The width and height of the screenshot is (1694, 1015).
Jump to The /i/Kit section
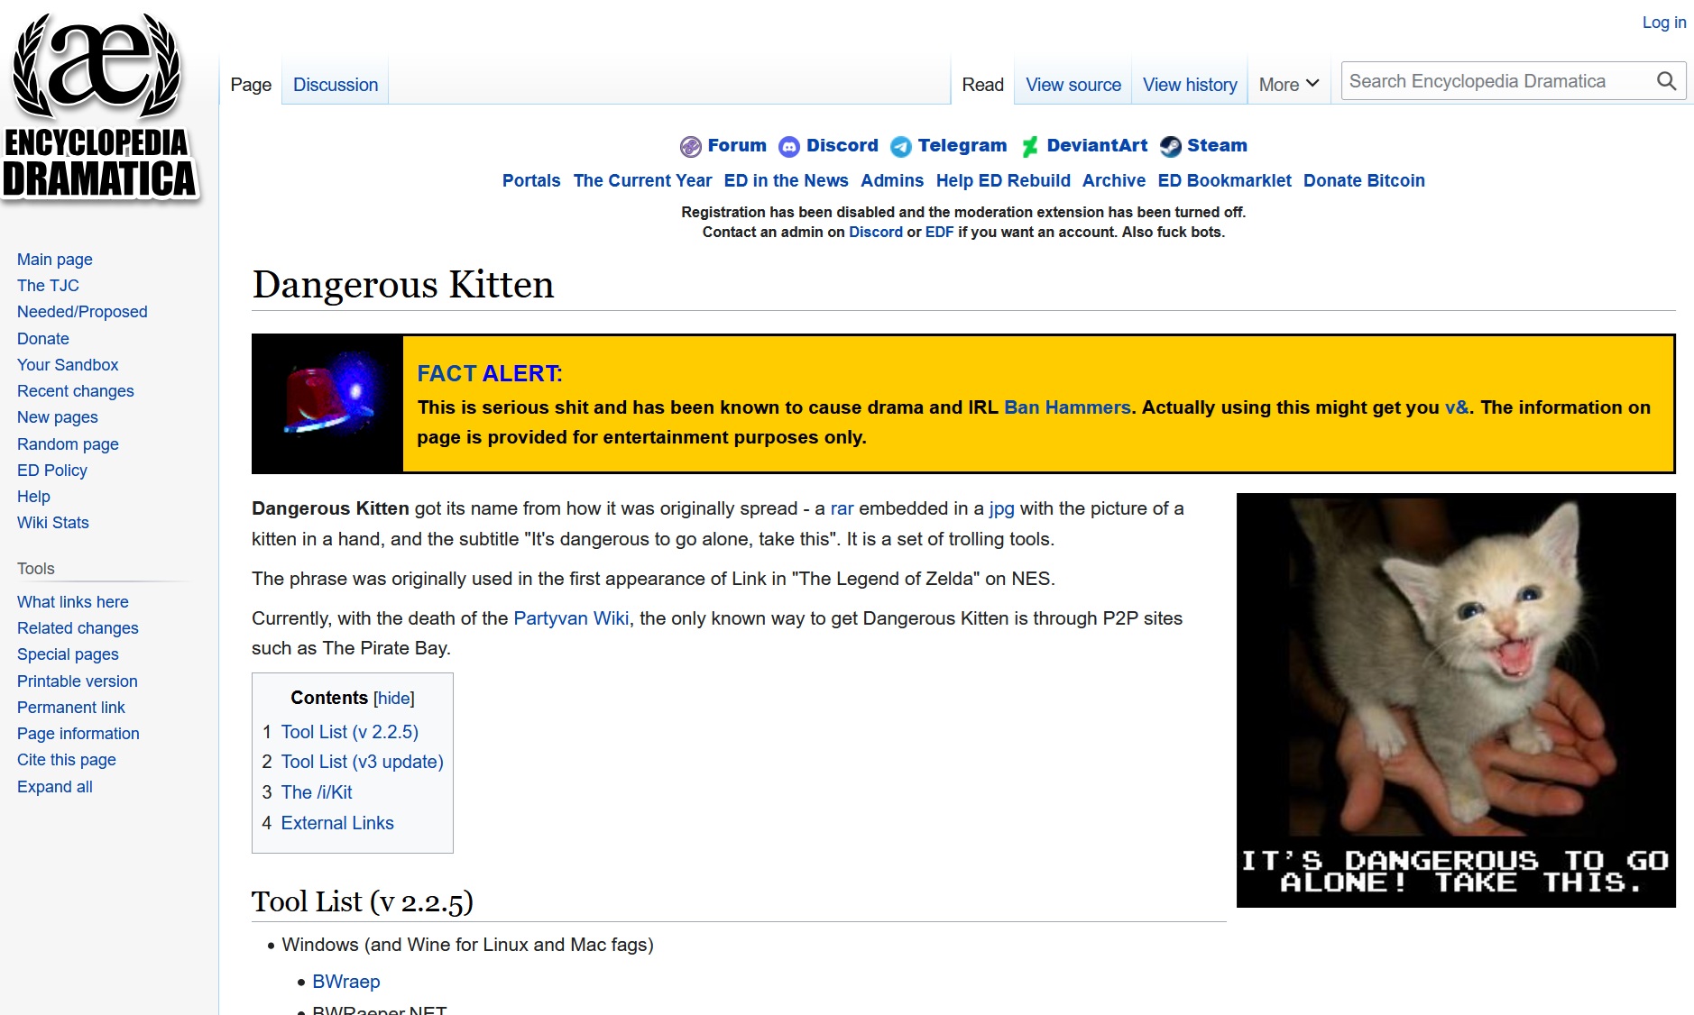point(316,792)
